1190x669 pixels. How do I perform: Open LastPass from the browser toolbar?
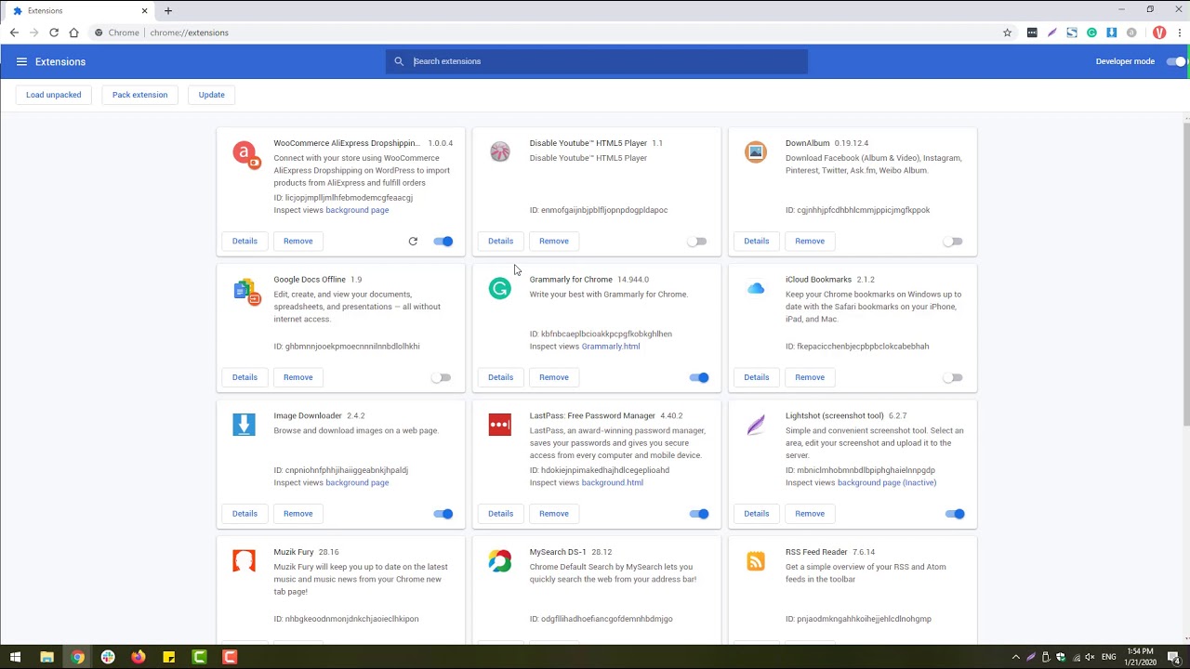coord(1032,33)
